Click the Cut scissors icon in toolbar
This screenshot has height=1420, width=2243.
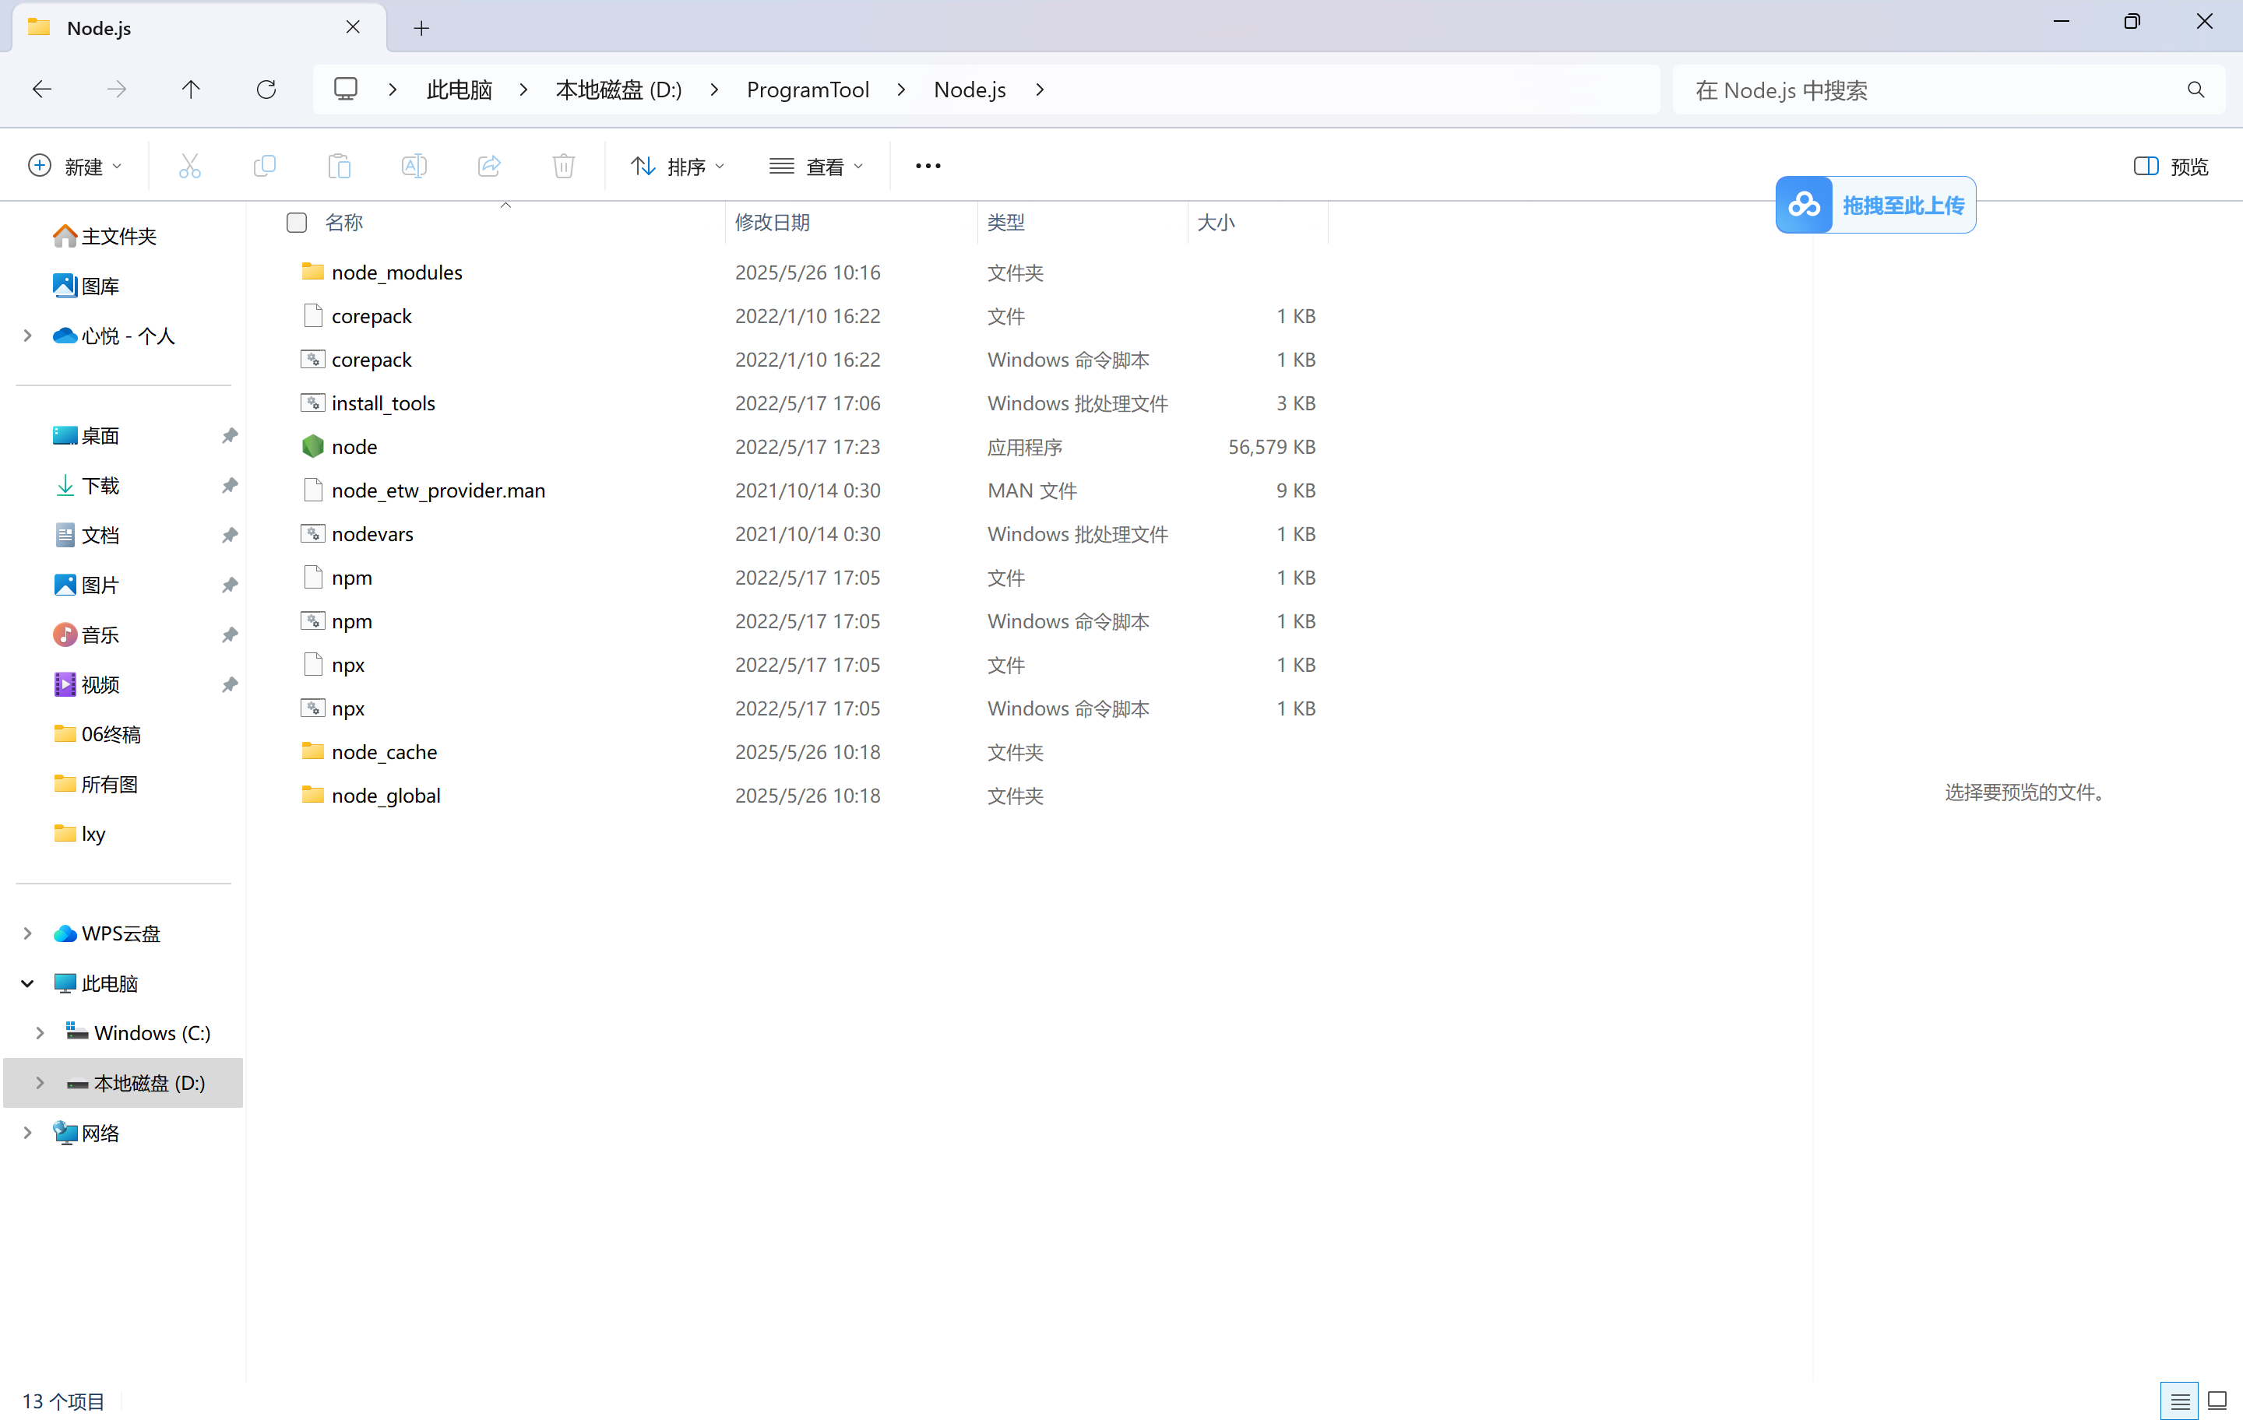[x=189, y=166]
